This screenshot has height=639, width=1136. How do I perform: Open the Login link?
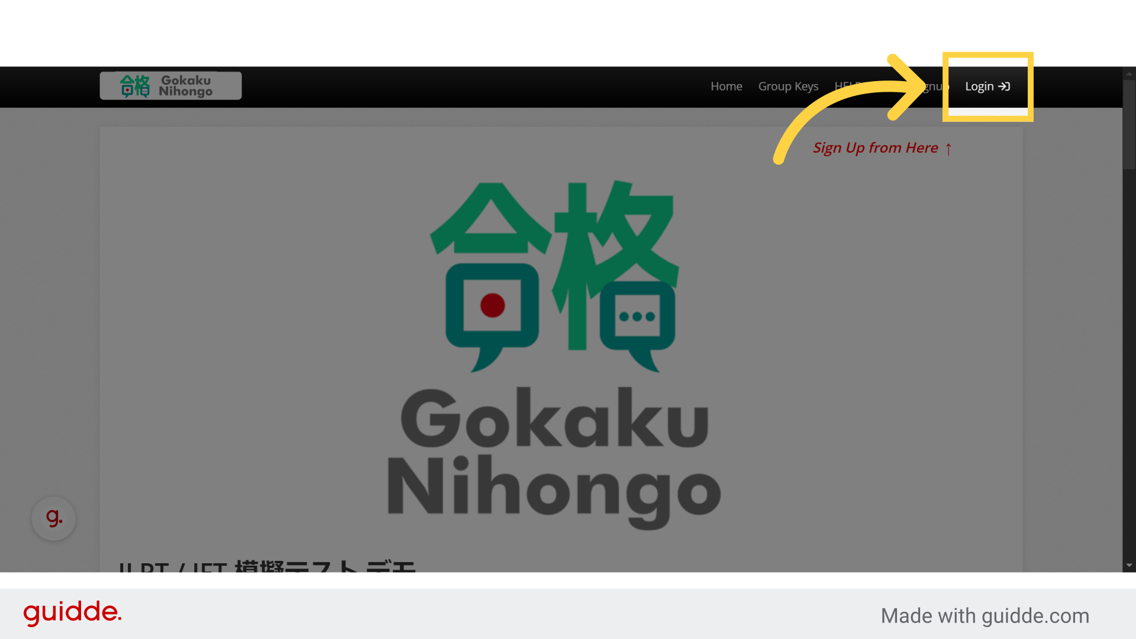980,86
